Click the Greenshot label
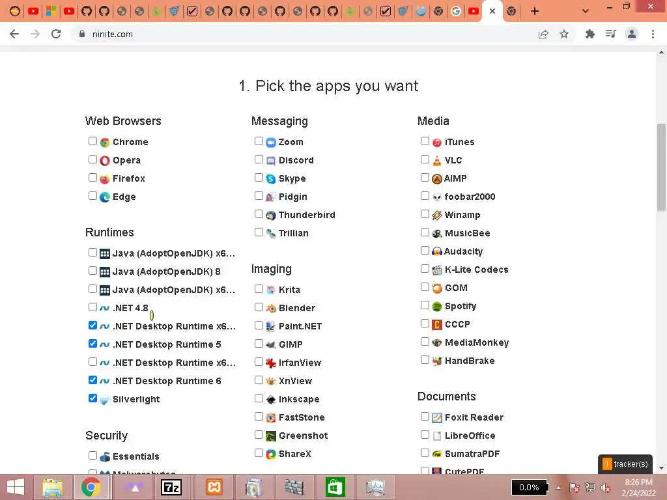 coord(304,436)
